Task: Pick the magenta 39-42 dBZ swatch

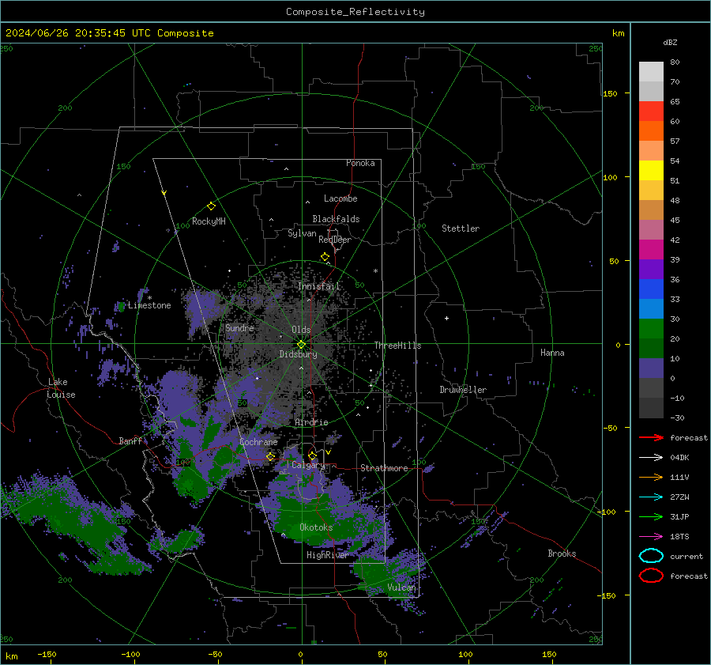Action: click(651, 249)
